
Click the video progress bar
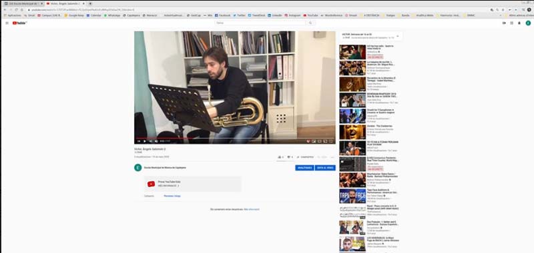pyautogui.click(x=235, y=138)
